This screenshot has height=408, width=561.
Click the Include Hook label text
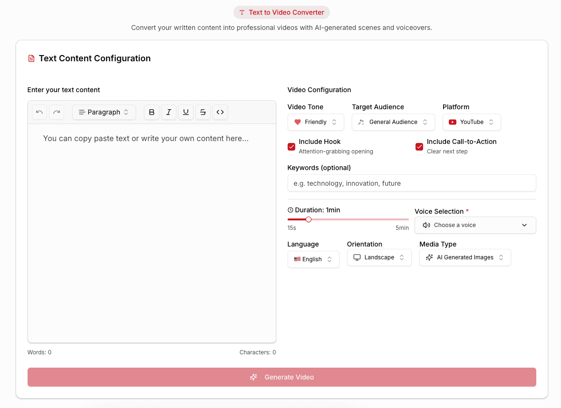click(319, 142)
